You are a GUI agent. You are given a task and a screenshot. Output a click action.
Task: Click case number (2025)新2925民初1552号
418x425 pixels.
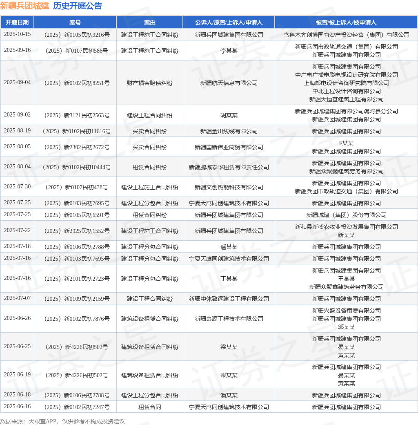(x=77, y=231)
